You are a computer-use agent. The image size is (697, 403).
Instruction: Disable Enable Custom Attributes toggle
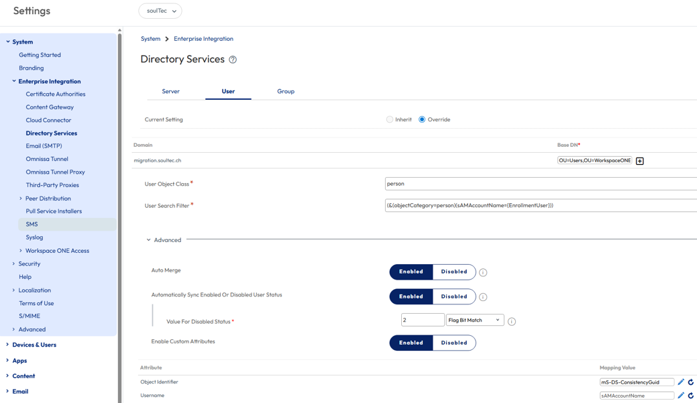454,343
